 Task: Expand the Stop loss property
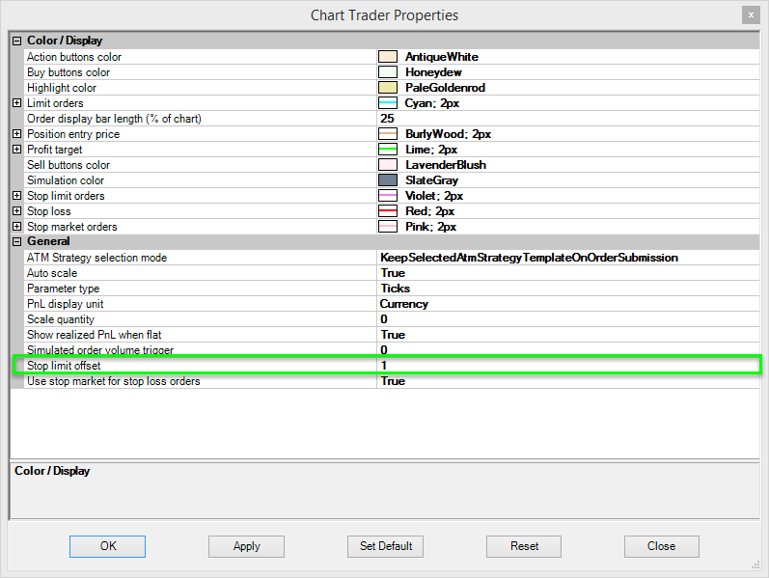(x=16, y=211)
